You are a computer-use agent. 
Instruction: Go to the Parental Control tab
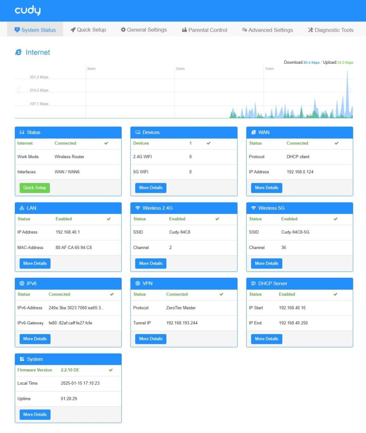pos(204,30)
